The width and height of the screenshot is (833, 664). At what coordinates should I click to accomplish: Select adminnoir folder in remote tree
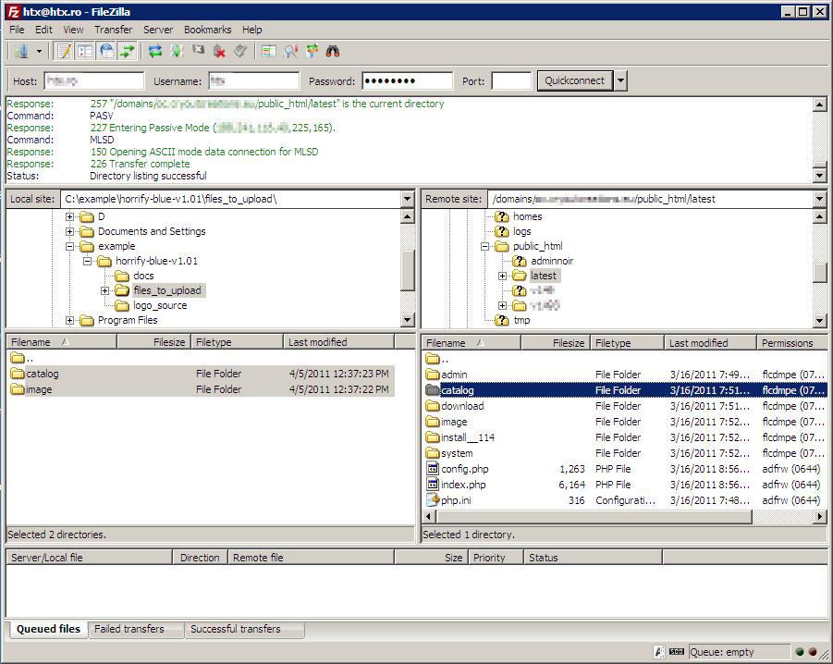(x=552, y=261)
